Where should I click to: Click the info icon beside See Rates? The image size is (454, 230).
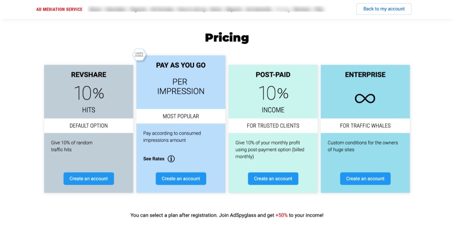[171, 159]
